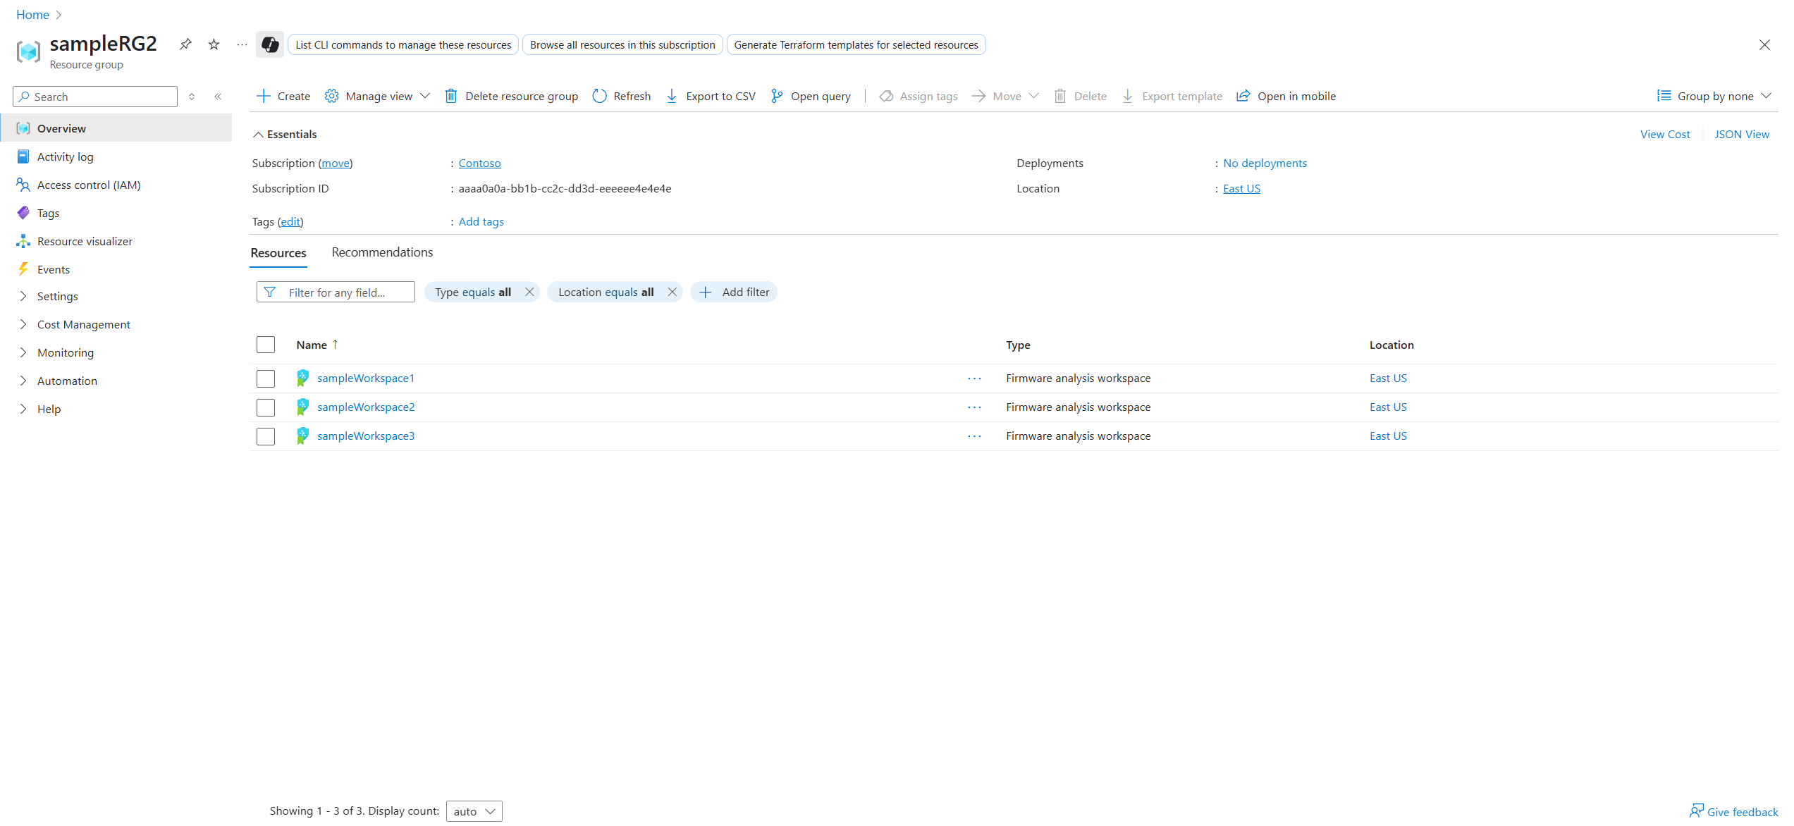This screenshot has height=826, width=1794.
Task: Click the greyed Delete toolbar icon
Action: 1060,96
